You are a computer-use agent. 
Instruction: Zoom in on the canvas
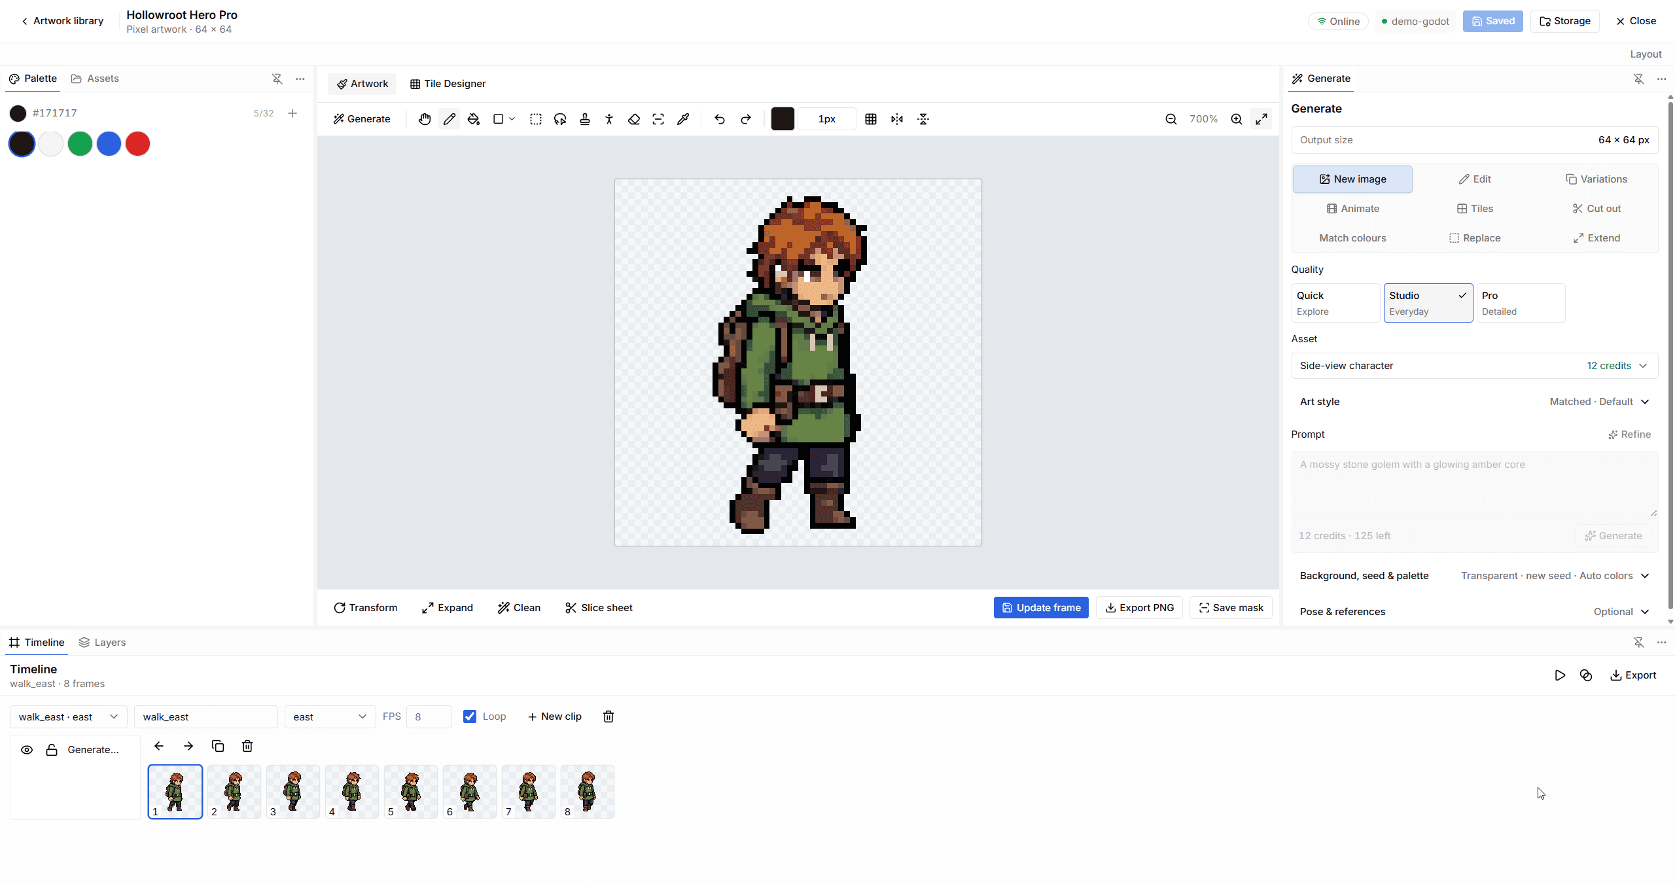click(x=1237, y=119)
